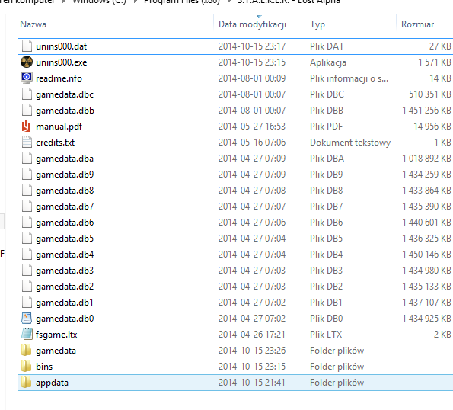Screen dimensions: 453x410
Task: Select the unins000.dat file name
Action: click(x=61, y=46)
